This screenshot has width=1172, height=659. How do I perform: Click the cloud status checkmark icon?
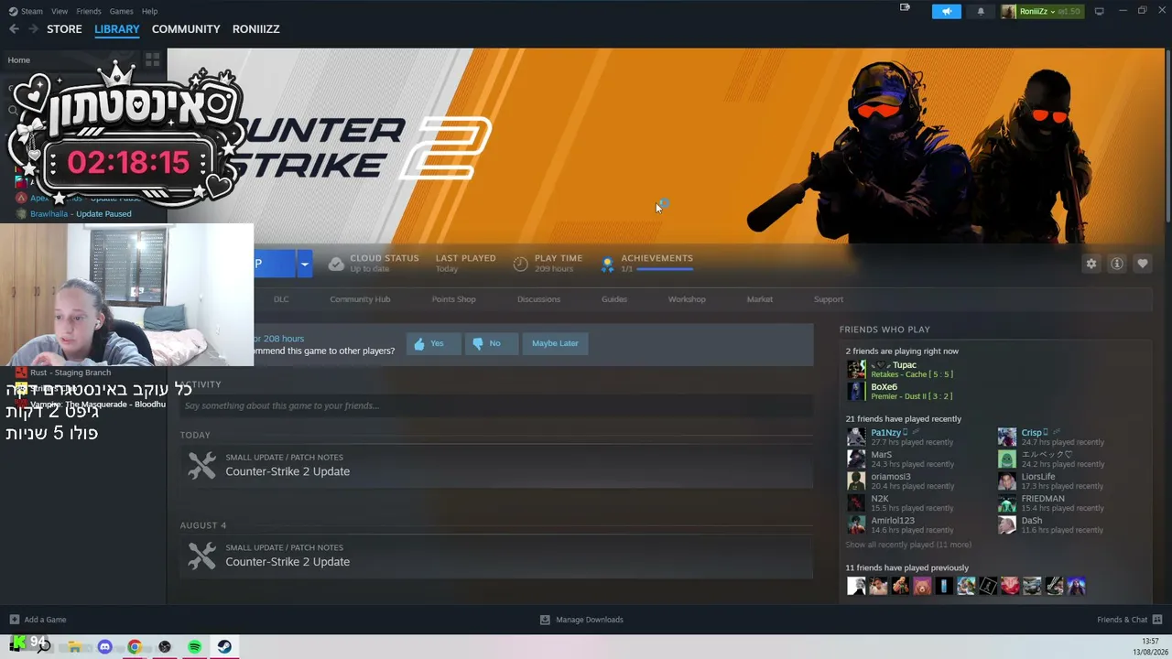pos(336,264)
